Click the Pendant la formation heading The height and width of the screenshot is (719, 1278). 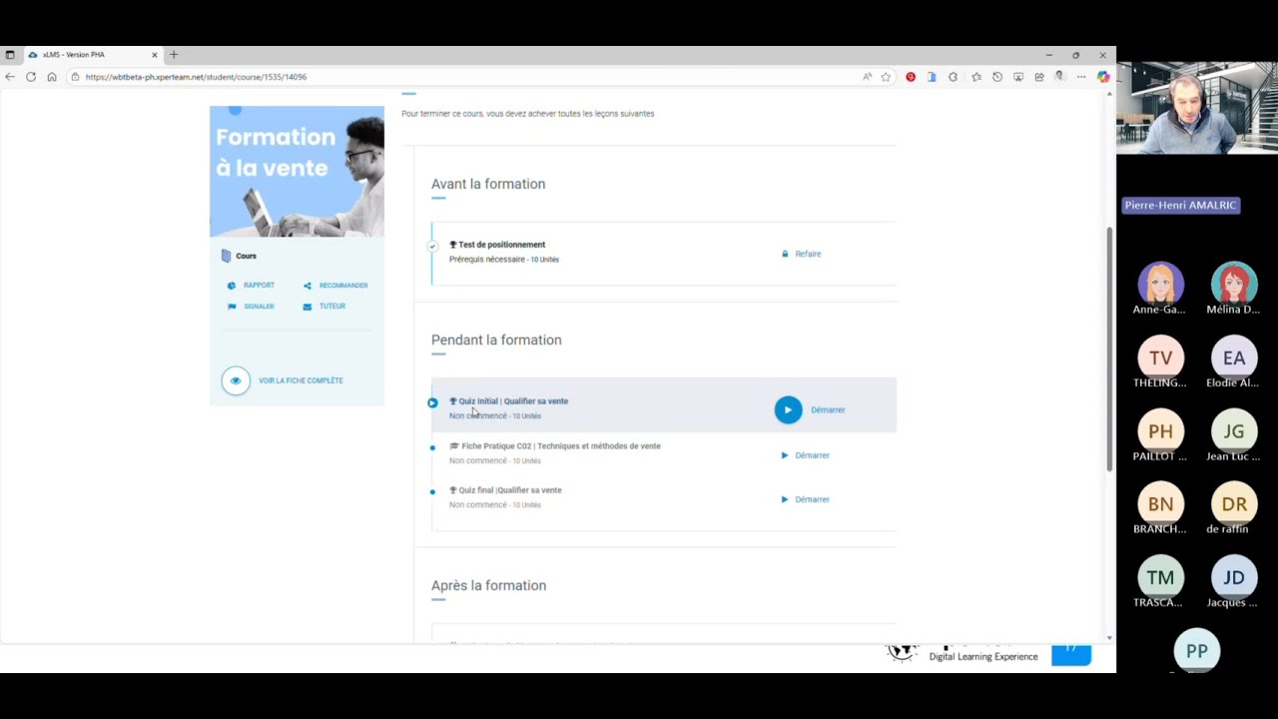(496, 340)
